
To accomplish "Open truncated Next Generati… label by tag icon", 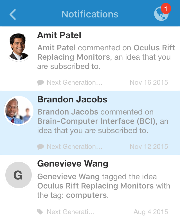I will (x=71, y=212).
